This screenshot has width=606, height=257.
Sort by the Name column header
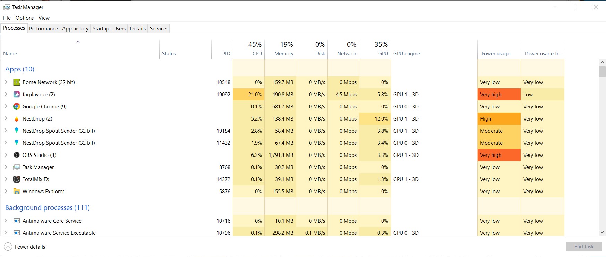click(80, 49)
